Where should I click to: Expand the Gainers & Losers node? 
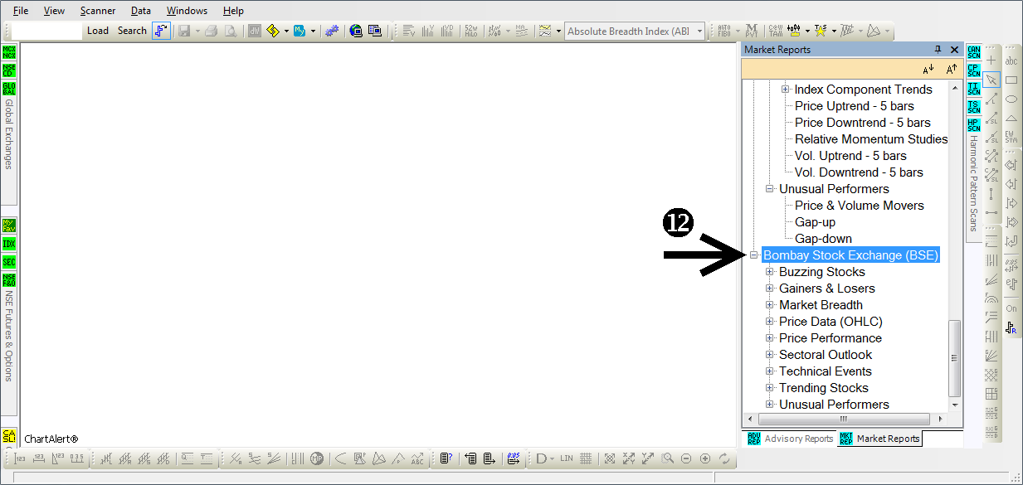point(770,289)
